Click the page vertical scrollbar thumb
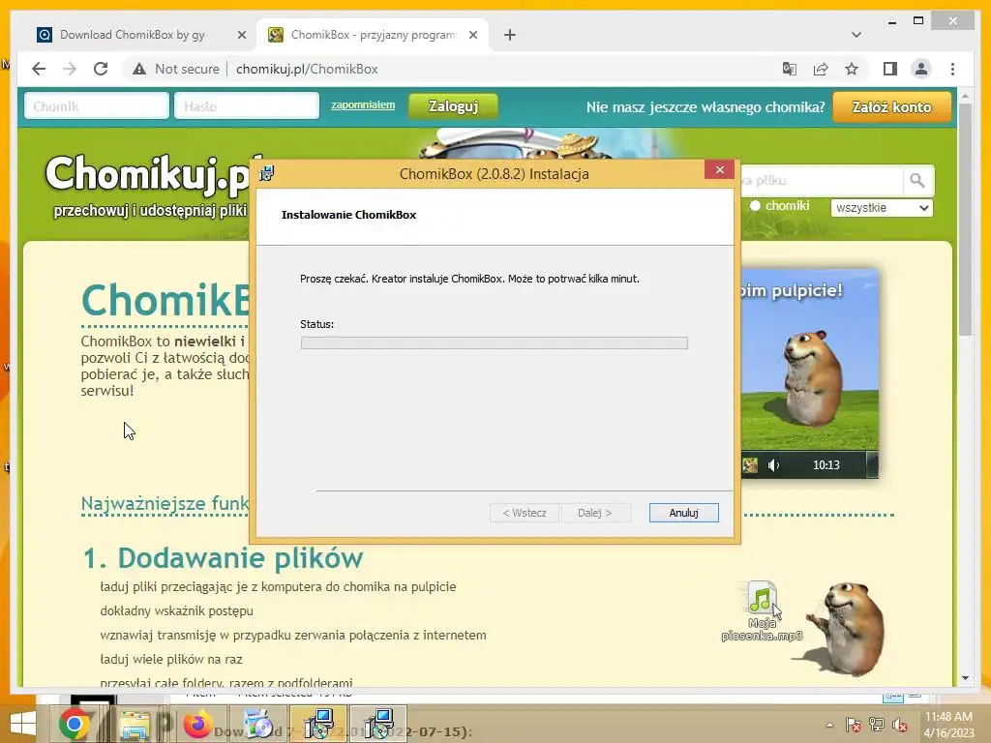The image size is (991, 743). coord(965,222)
